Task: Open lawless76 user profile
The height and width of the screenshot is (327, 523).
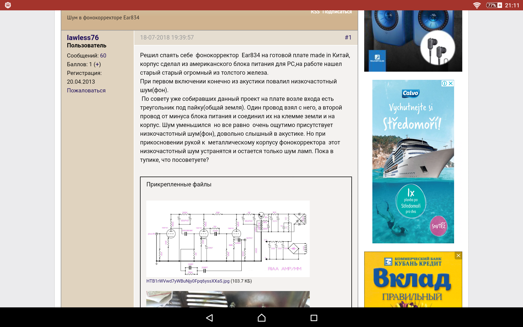Action: (x=83, y=38)
